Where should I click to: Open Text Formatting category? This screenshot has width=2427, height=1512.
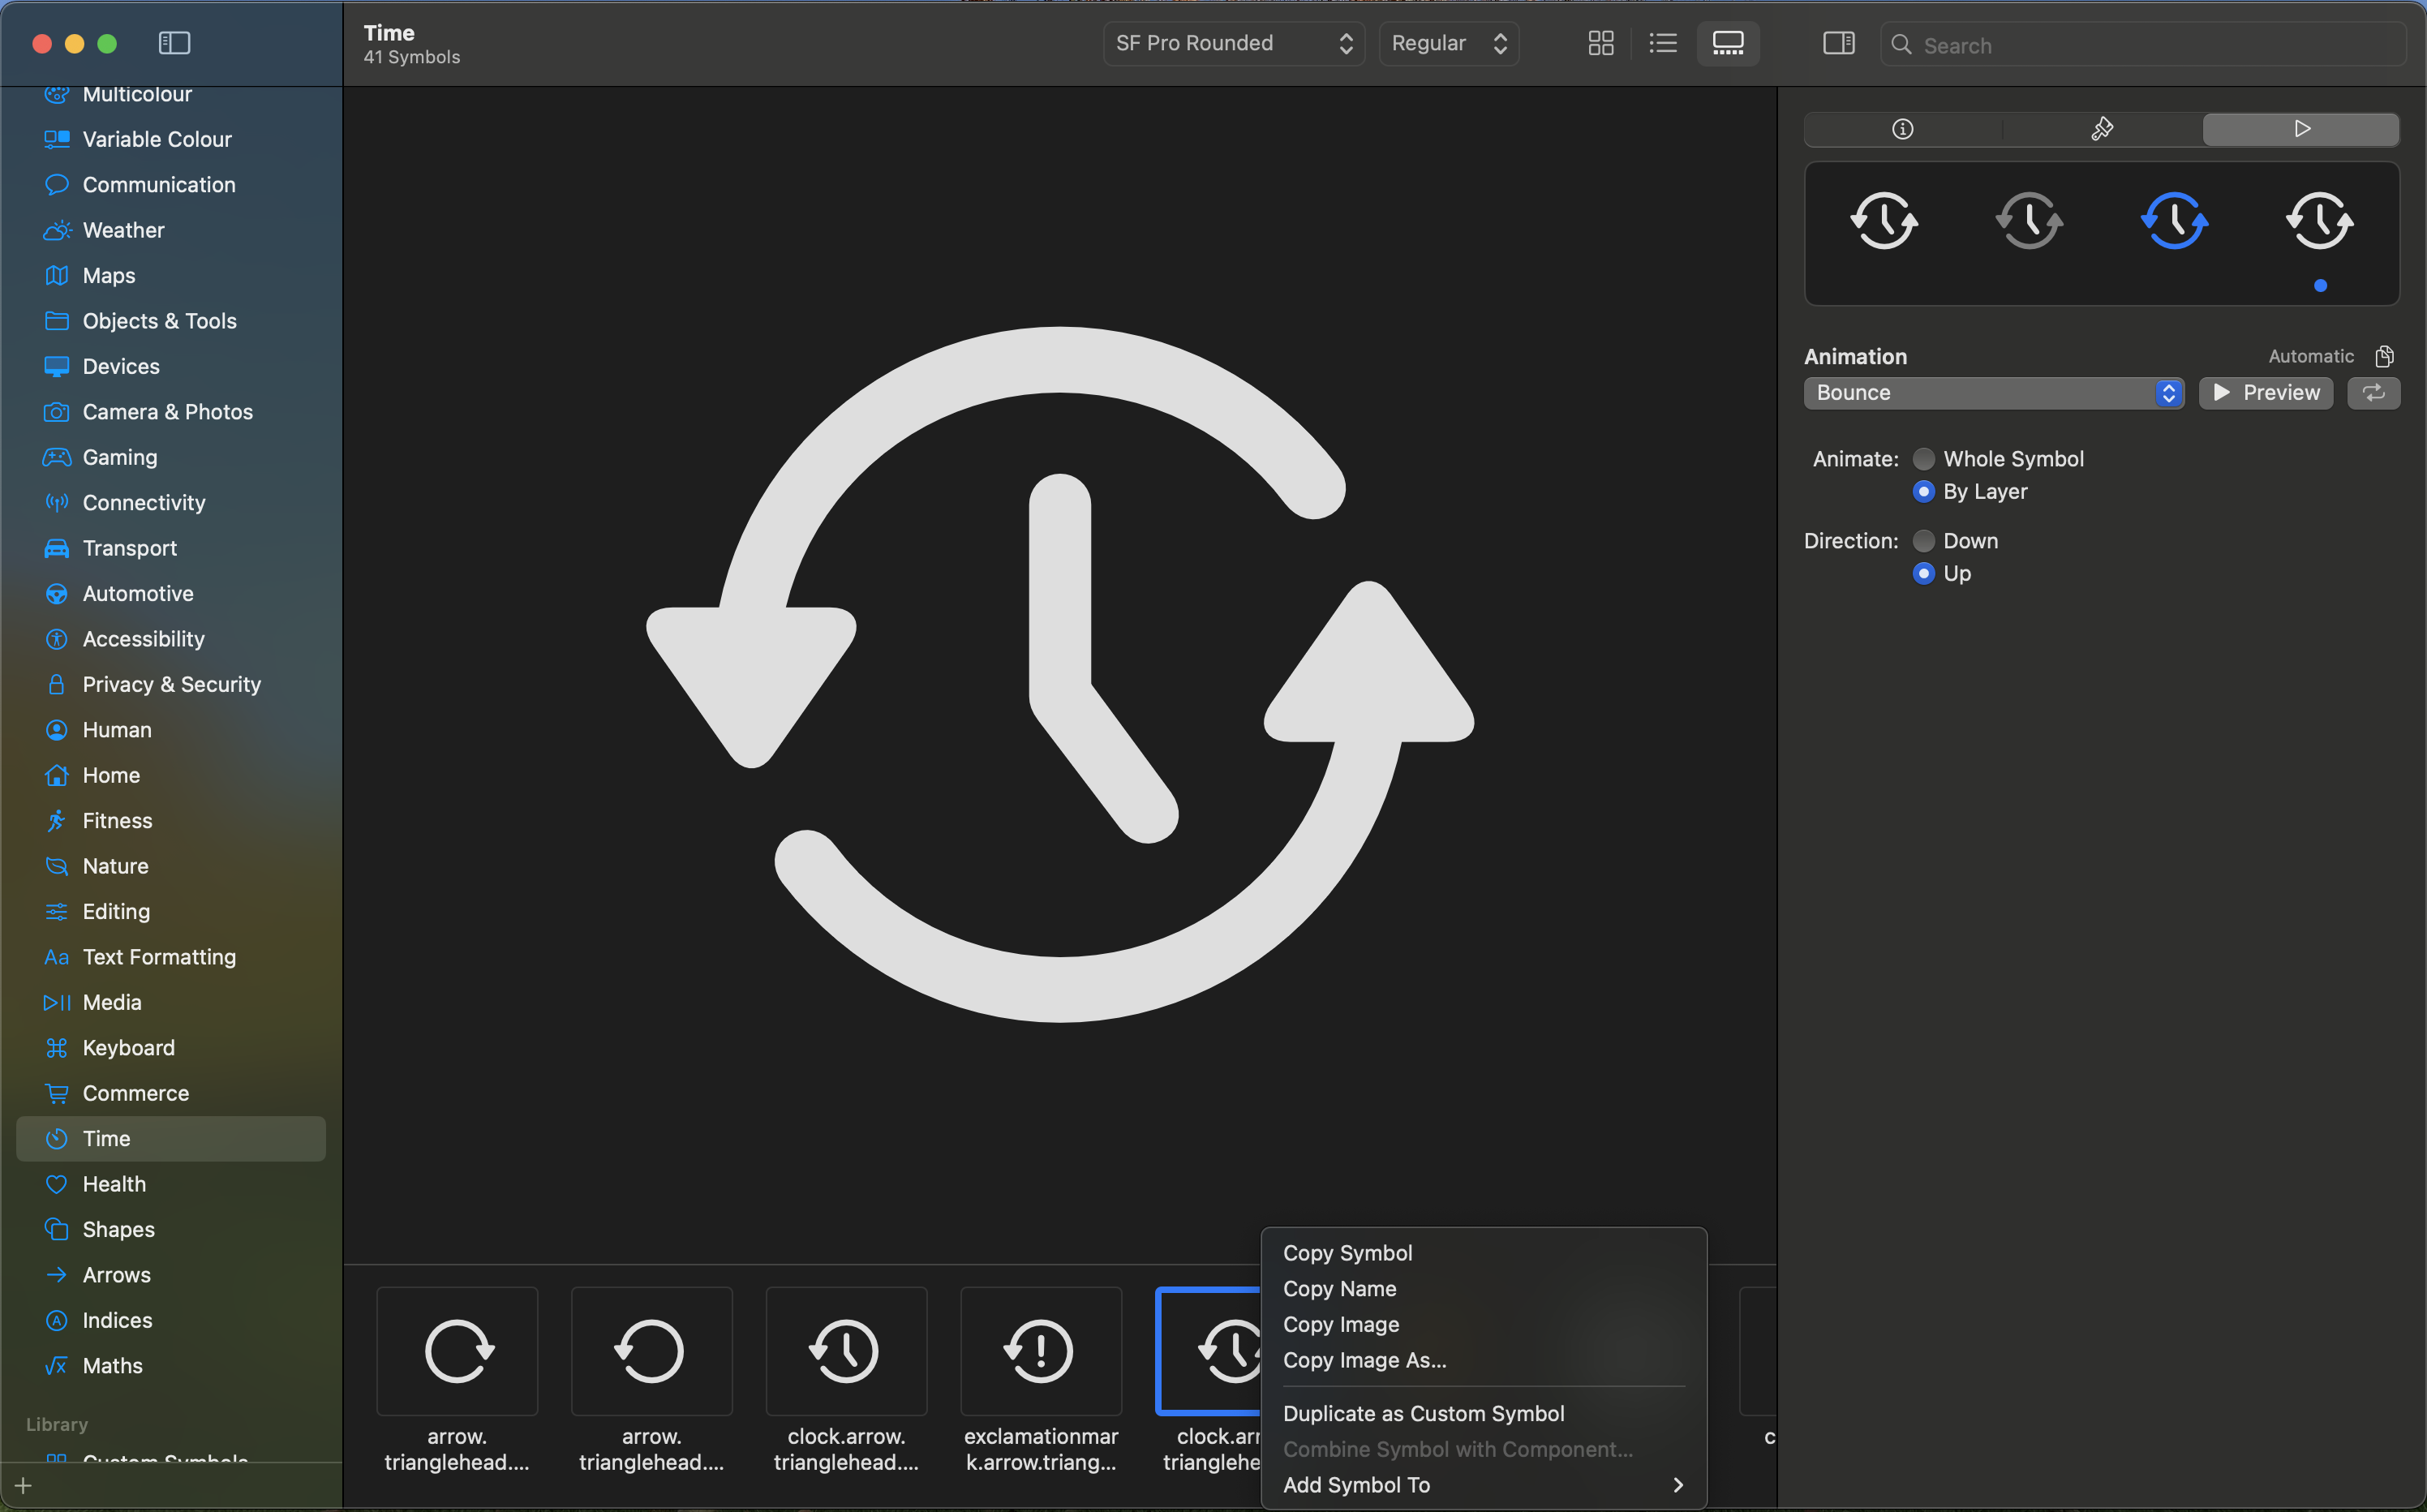[x=171, y=957]
